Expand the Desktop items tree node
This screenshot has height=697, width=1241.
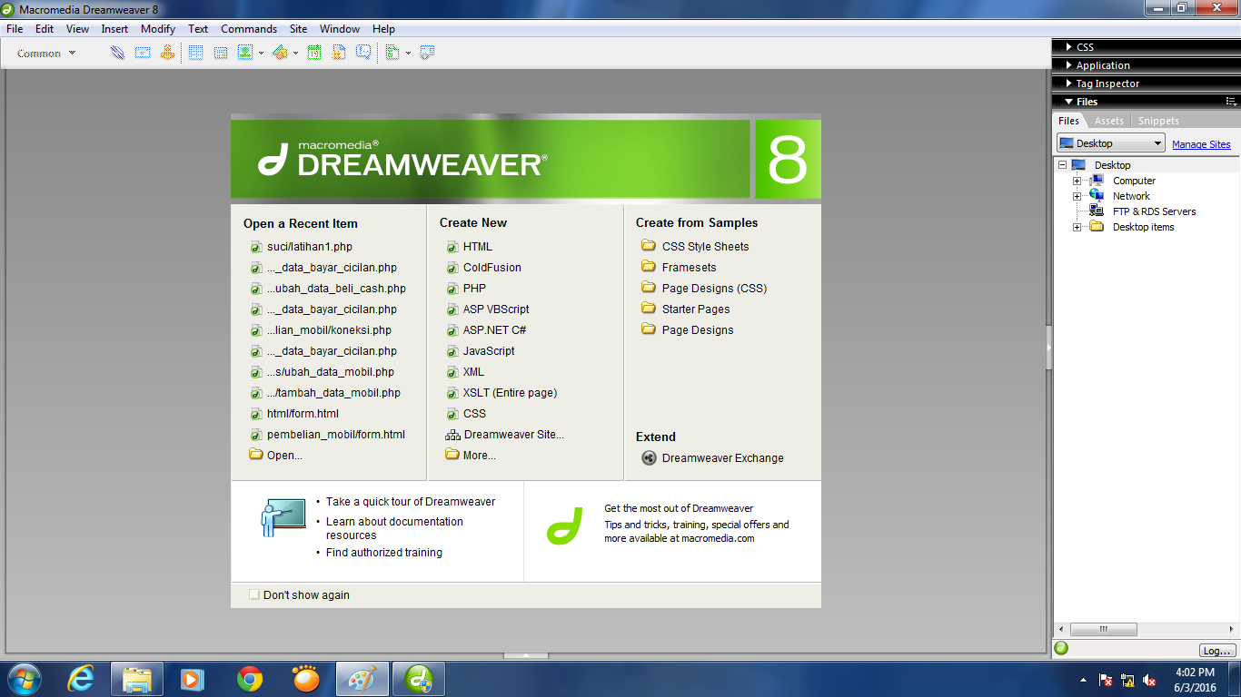(1077, 227)
